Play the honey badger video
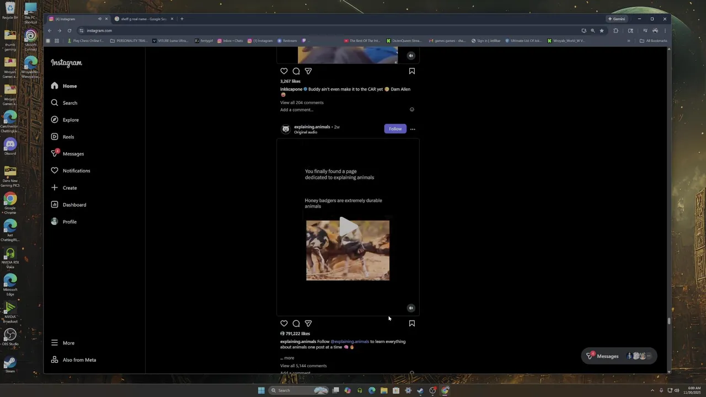Image resolution: width=706 pixels, height=397 pixels. 347,227
